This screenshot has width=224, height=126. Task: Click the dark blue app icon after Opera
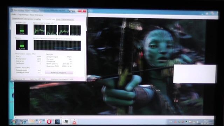[x=57, y=121]
